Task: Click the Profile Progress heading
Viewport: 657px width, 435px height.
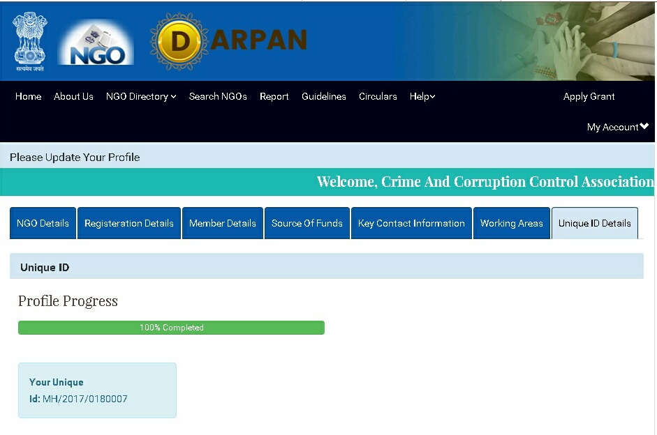Action: tap(68, 301)
